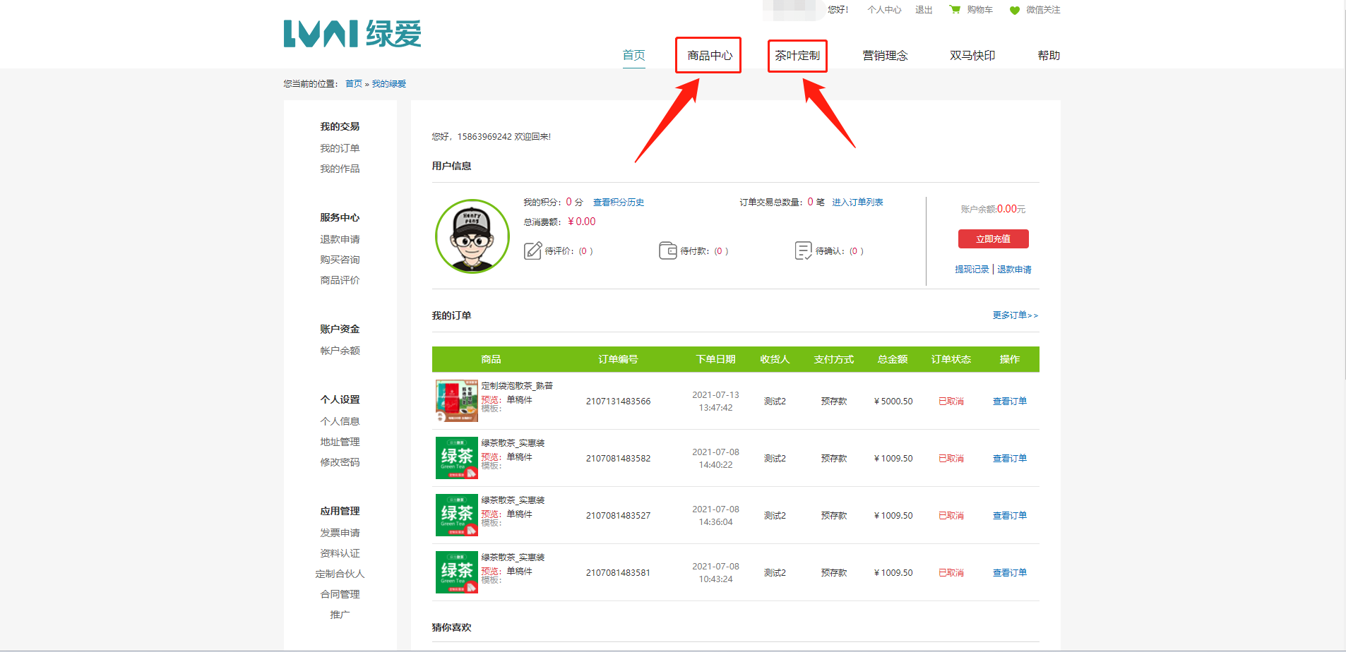This screenshot has height=652, width=1346.
Task: Open 地址管理 in sidebar
Action: tap(340, 442)
